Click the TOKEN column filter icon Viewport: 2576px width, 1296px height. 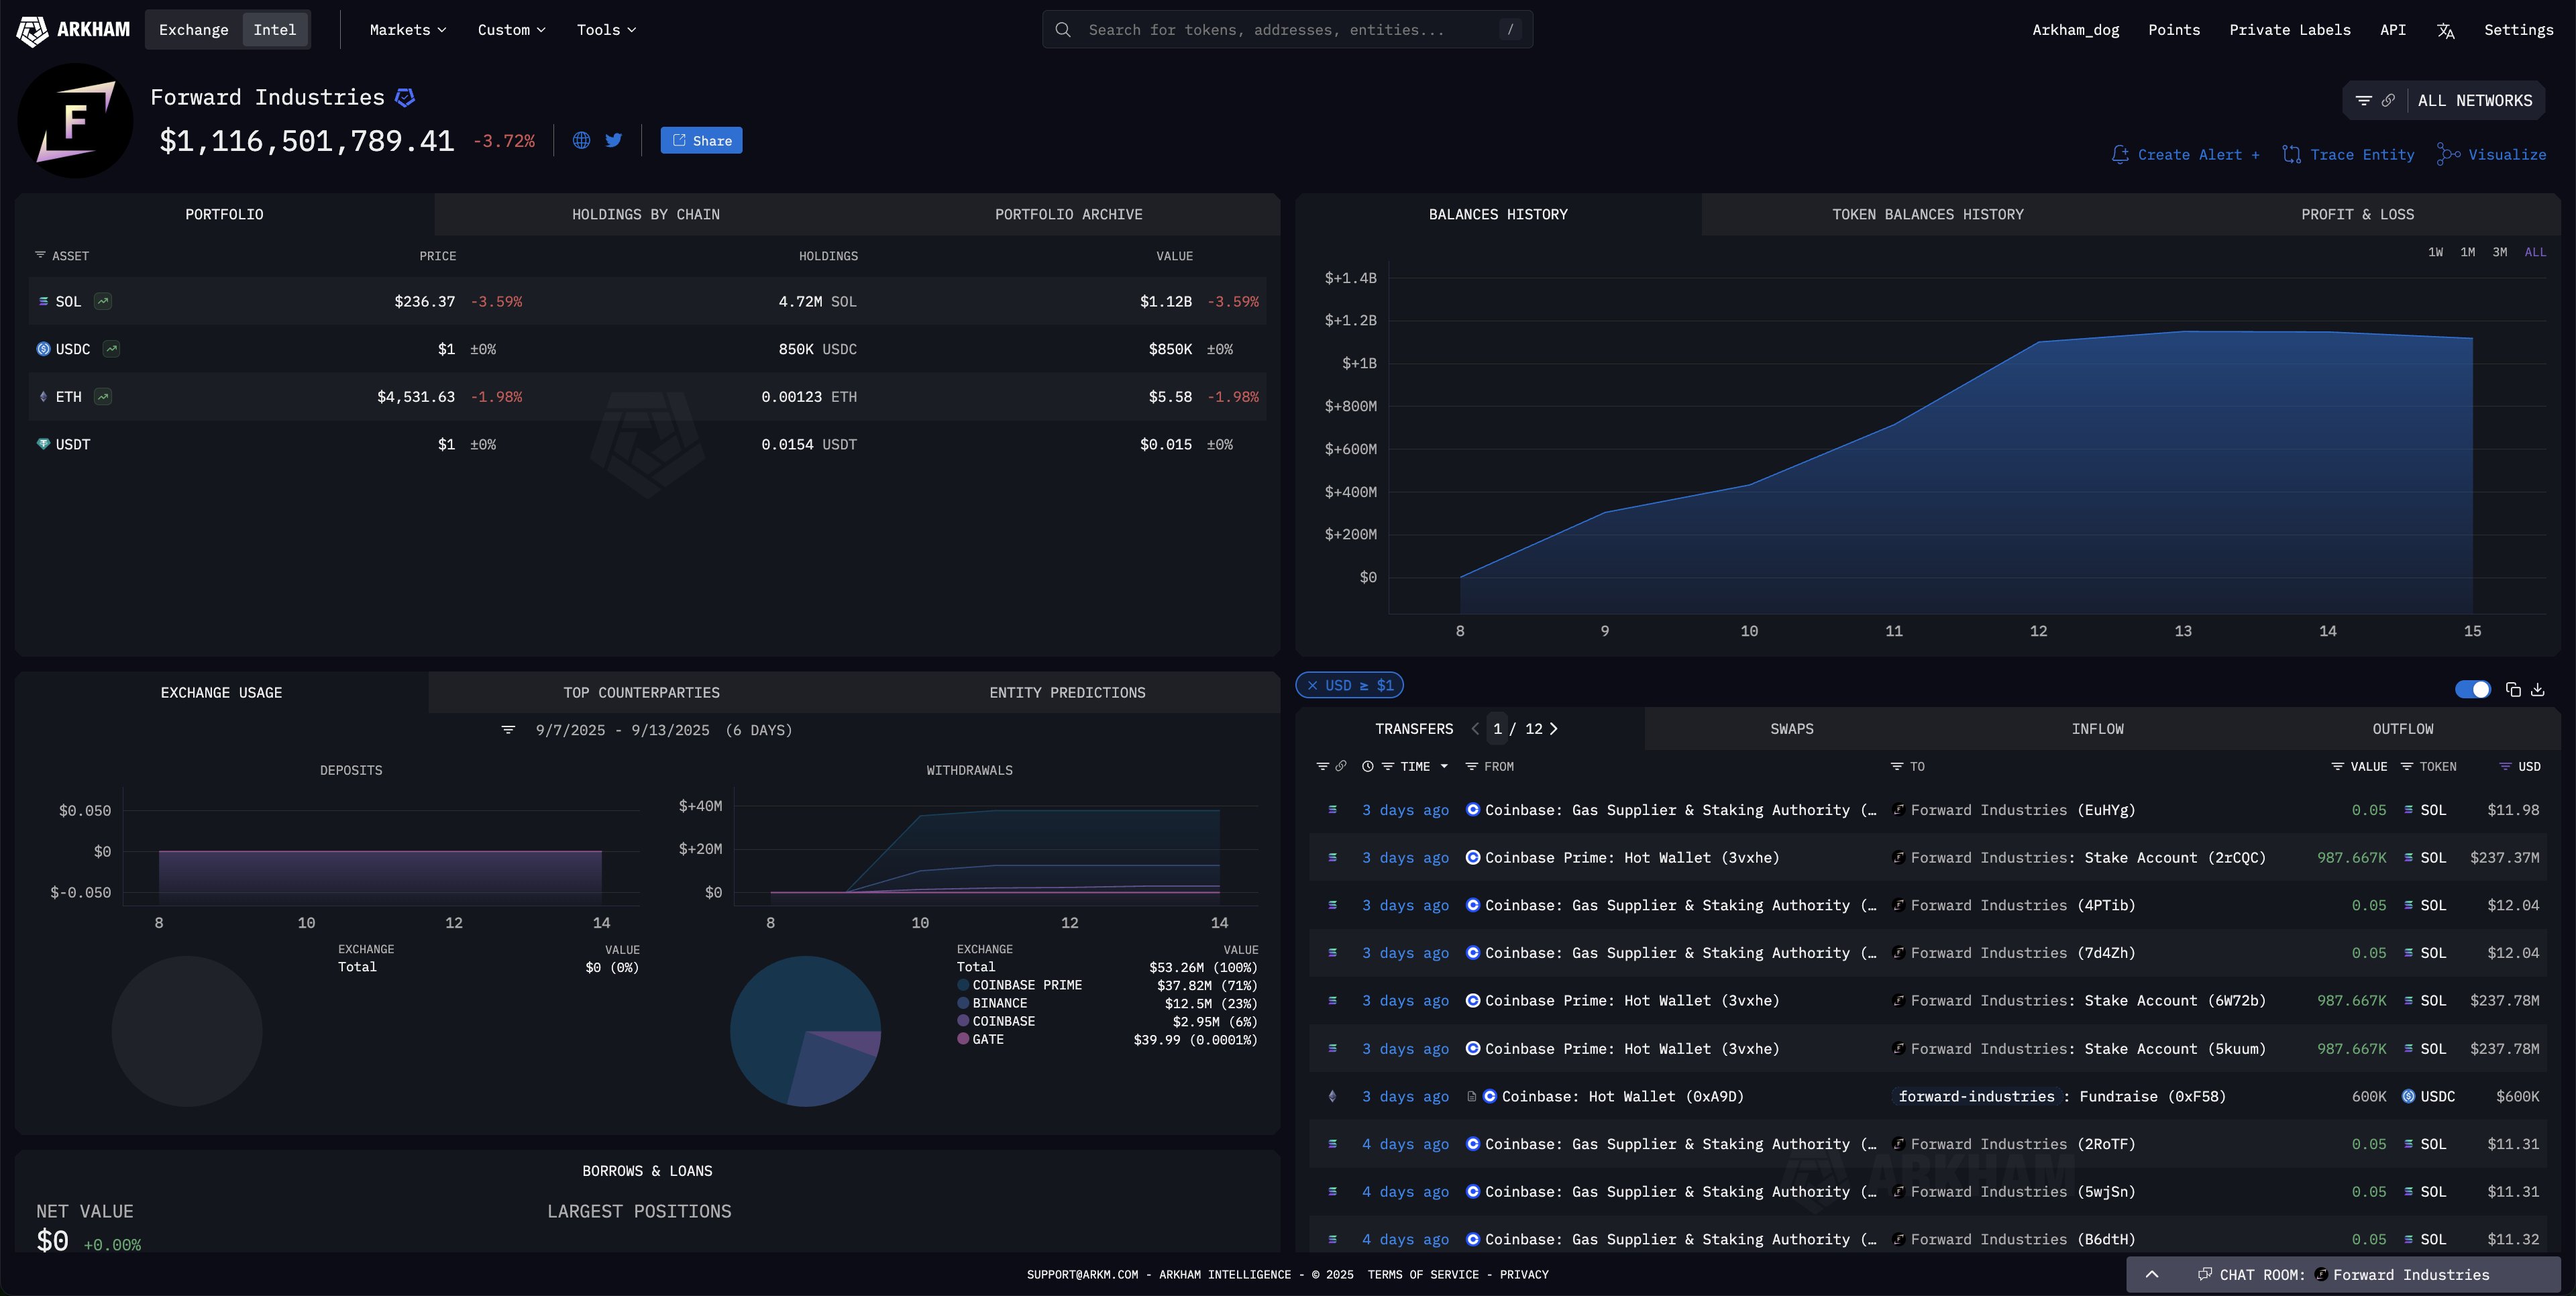[2406, 766]
